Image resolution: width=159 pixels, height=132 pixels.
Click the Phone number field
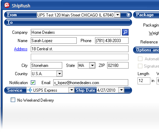click(112, 41)
